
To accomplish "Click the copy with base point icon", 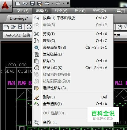I will pyautogui.click(x=36, y=48).
